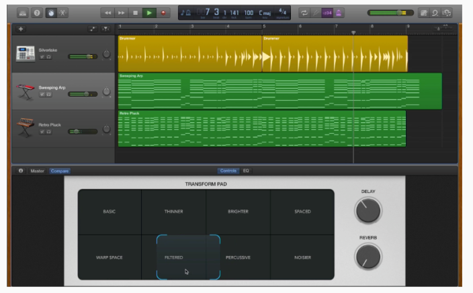Open the 4/4 time signature menu
Viewport: 473px width, 293px height.
pyautogui.click(x=283, y=13)
